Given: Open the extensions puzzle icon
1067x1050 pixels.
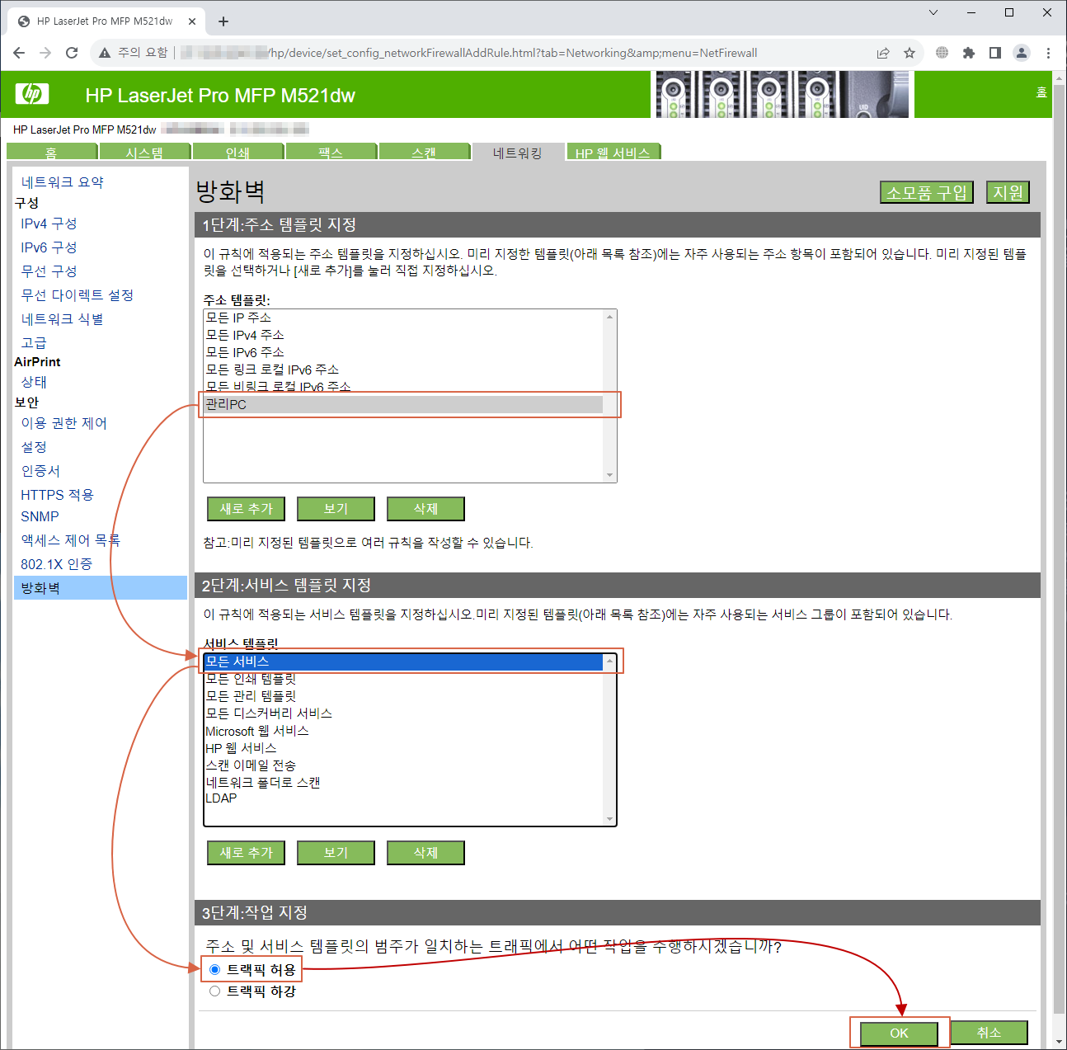Looking at the screenshot, I should point(969,53).
